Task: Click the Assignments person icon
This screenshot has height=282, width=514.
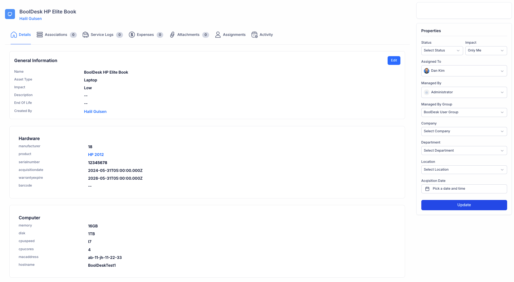Action: click(x=218, y=35)
